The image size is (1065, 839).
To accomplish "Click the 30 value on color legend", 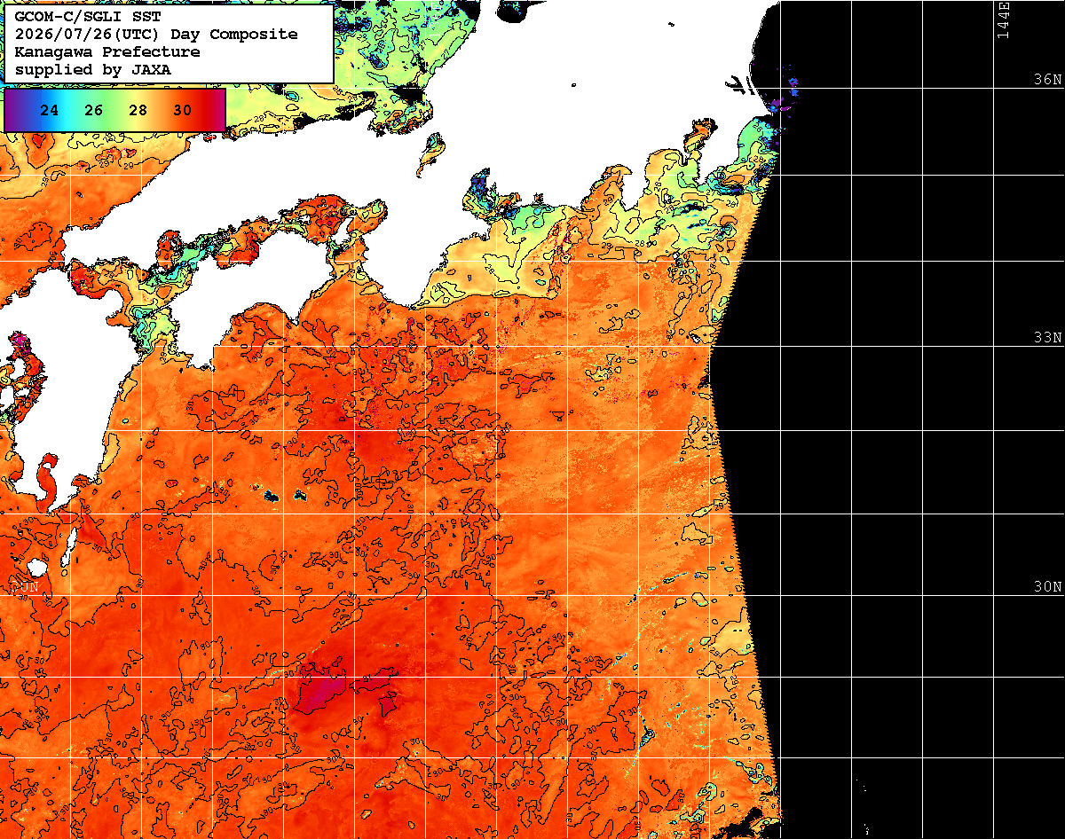I will 182,111.
